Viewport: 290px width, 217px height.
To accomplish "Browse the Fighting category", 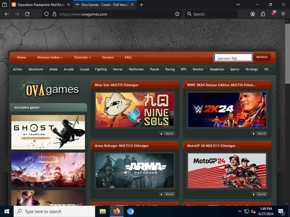I will (x=101, y=70).
